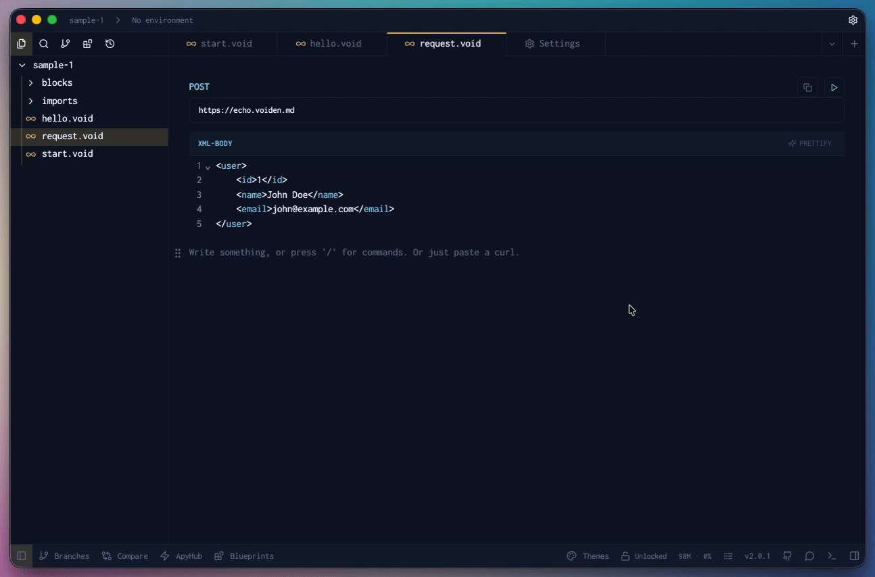This screenshot has height=577, width=875.
Task: Click the <id>1</id> line
Action: coord(262,180)
